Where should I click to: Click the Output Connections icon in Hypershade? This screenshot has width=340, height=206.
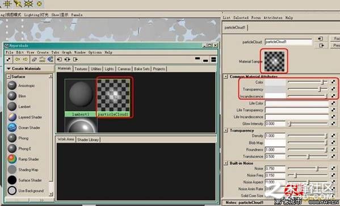(75, 59)
